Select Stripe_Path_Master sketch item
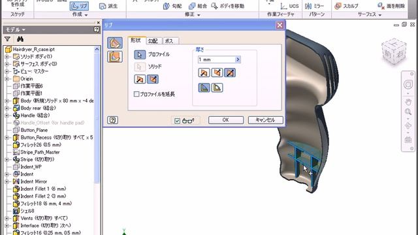The height and width of the screenshot is (235, 418). coord(40,152)
